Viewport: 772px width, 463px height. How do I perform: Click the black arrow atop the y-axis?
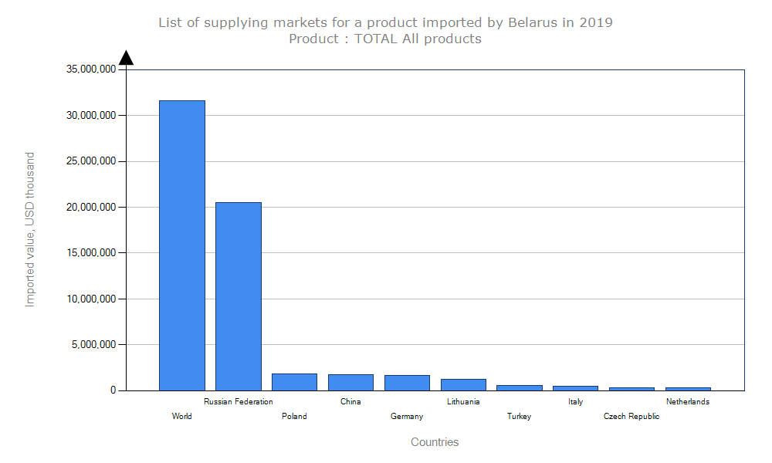[126, 58]
